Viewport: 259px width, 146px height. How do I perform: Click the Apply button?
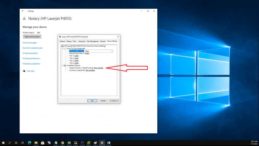point(114,101)
